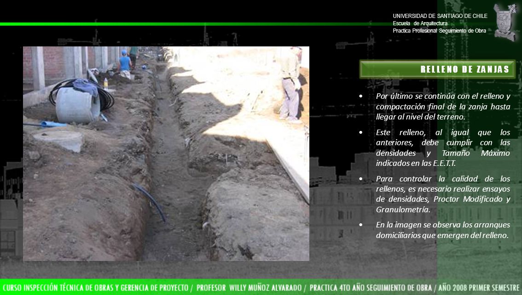Select 'Practica Profesional Seguimiento de Obra' line
This screenshot has width=522, height=295.
click(x=439, y=31)
